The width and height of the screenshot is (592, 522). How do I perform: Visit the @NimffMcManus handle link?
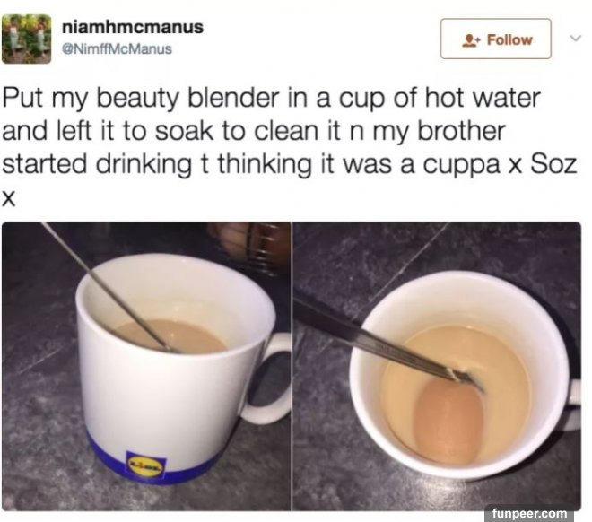pyautogui.click(x=117, y=49)
